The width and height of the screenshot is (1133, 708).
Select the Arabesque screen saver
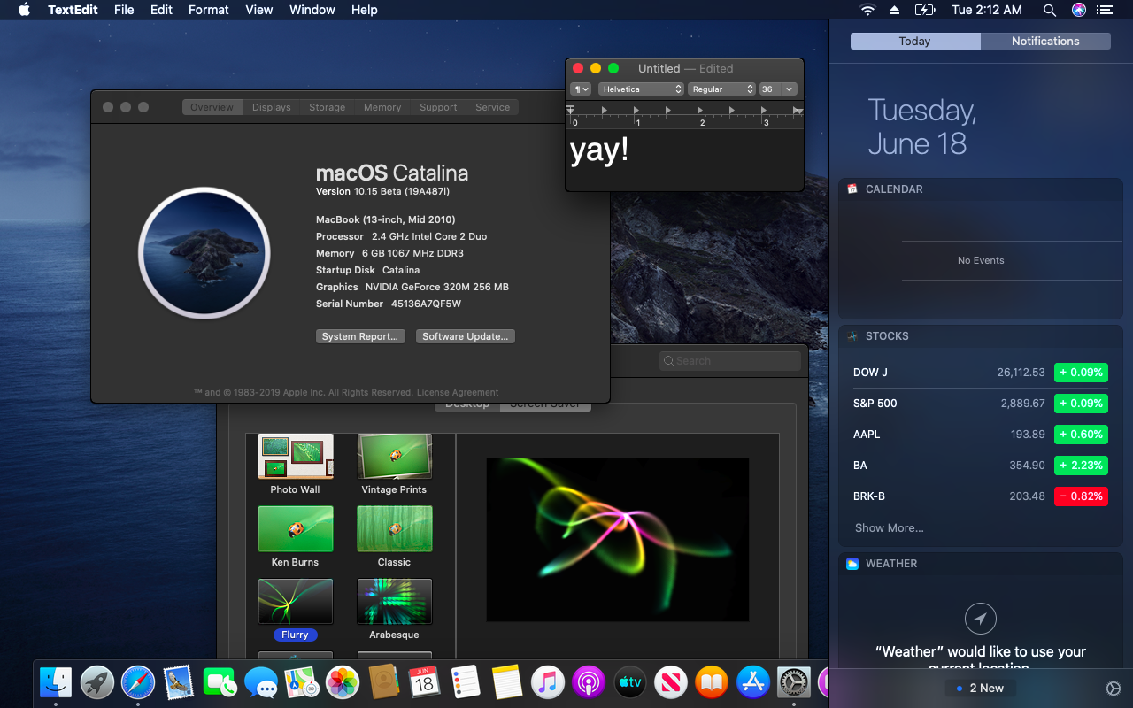[394, 610]
